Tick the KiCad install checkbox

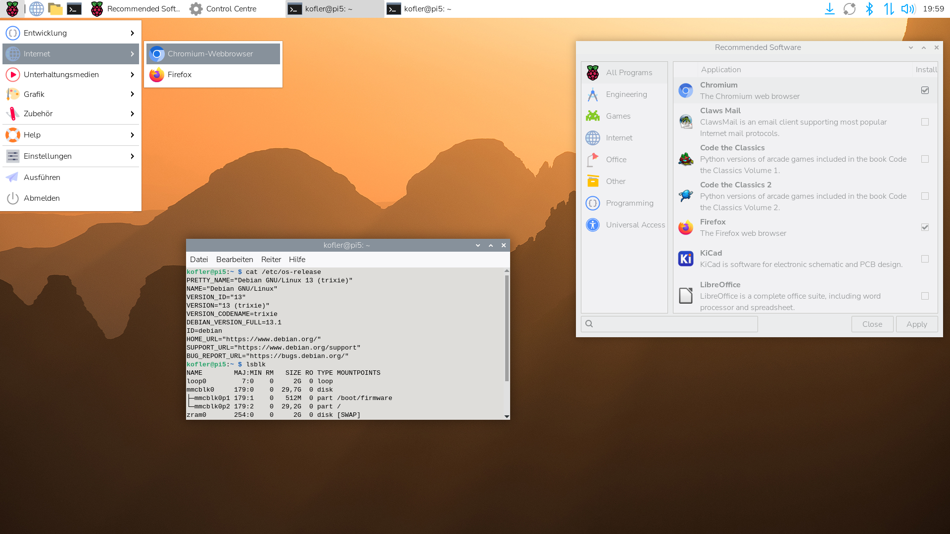pyautogui.click(x=925, y=259)
